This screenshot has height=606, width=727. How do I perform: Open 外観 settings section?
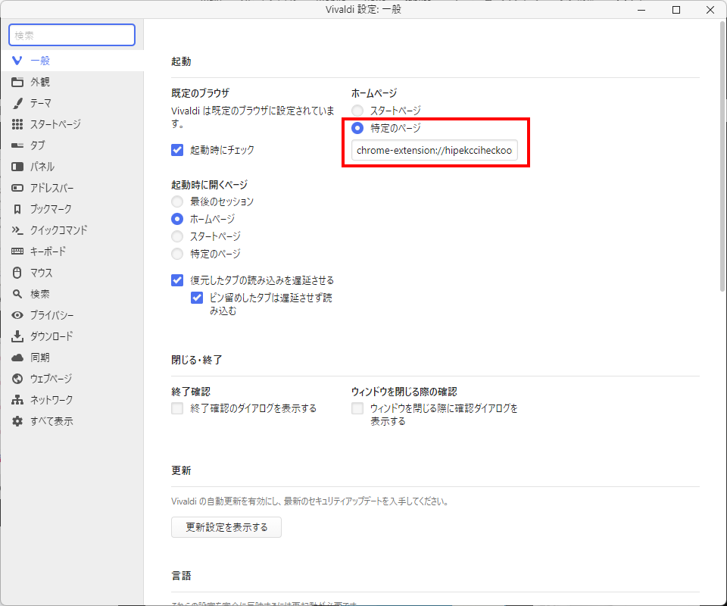tap(72, 82)
